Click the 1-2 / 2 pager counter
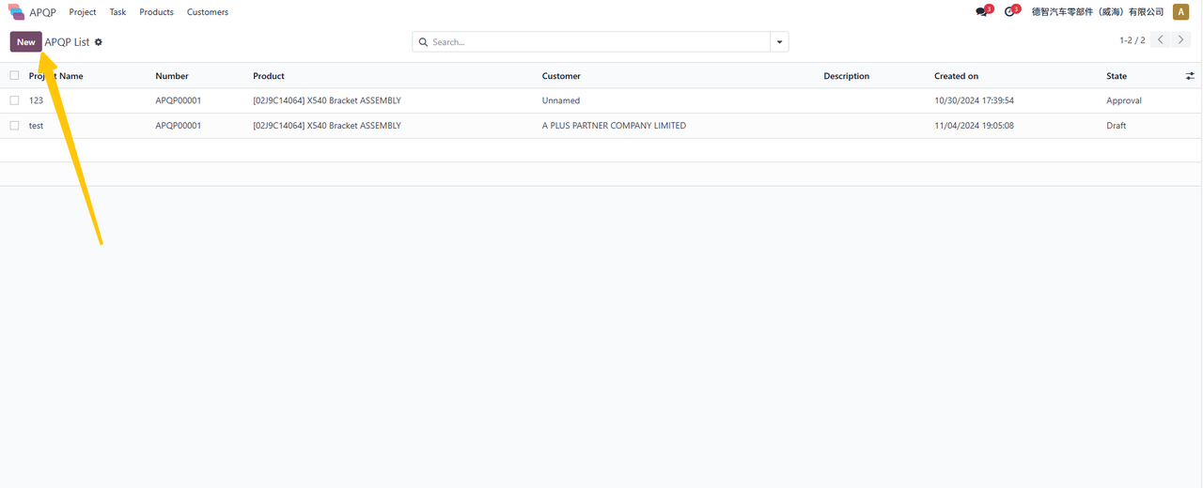 [1132, 40]
